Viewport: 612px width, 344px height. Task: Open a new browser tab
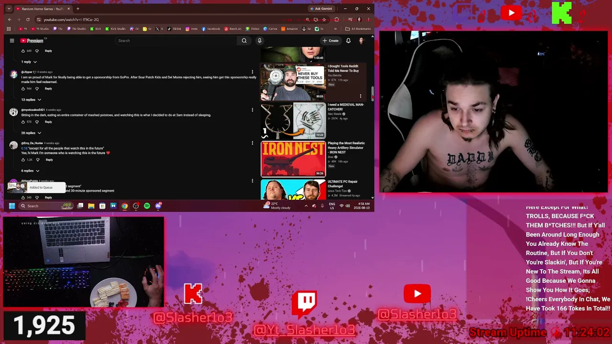point(78,9)
